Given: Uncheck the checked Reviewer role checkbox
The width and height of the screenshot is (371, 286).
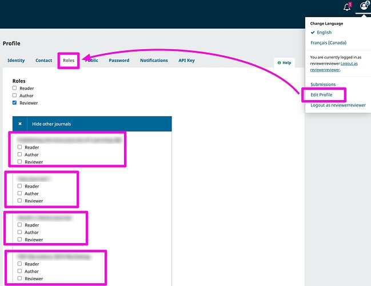Looking at the screenshot, I should click(15, 103).
